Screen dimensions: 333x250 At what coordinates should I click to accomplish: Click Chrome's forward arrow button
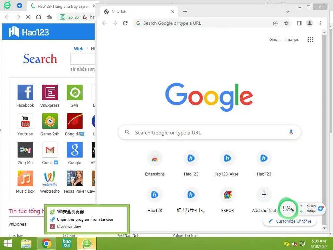(115, 23)
